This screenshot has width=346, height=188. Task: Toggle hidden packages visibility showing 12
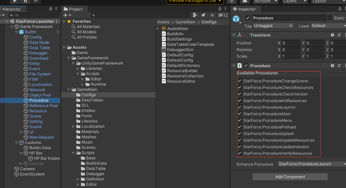tap(223, 15)
